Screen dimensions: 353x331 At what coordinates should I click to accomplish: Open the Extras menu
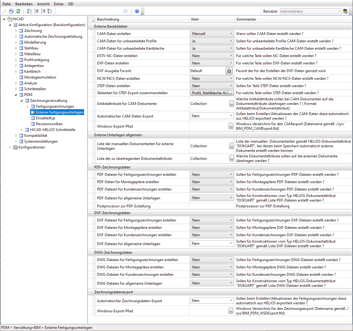tap(59, 4)
